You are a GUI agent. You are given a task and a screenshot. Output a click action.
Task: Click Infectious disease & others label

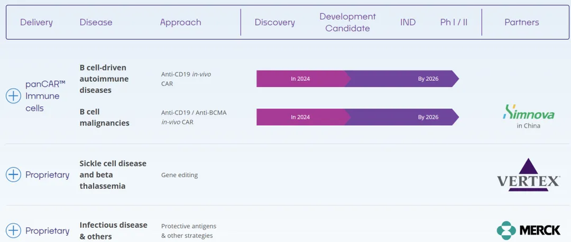click(113, 231)
